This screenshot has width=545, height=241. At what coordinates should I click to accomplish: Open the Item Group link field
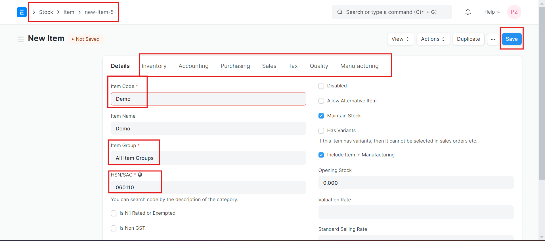pos(209,158)
